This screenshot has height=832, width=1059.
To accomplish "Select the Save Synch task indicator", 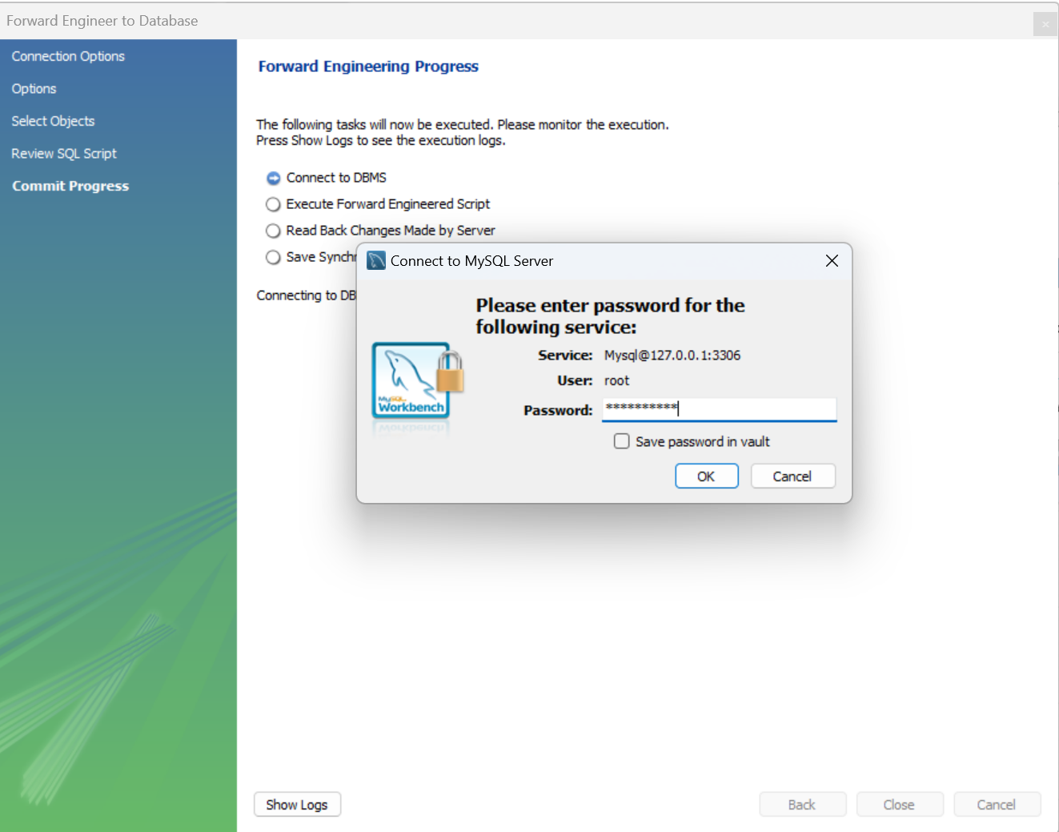I will coord(273,257).
